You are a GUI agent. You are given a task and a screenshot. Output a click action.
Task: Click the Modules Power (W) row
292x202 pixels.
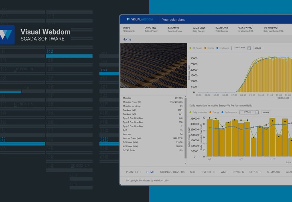(x=153, y=102)
